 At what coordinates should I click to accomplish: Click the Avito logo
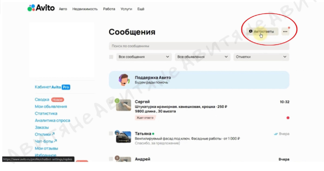click(x=42, y=8)
